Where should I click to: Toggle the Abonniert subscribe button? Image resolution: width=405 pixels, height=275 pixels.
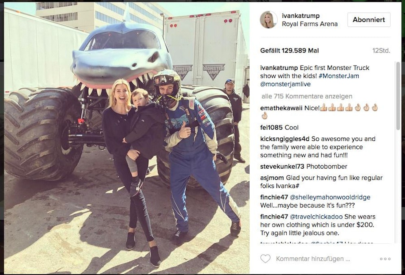pos(369,19)
